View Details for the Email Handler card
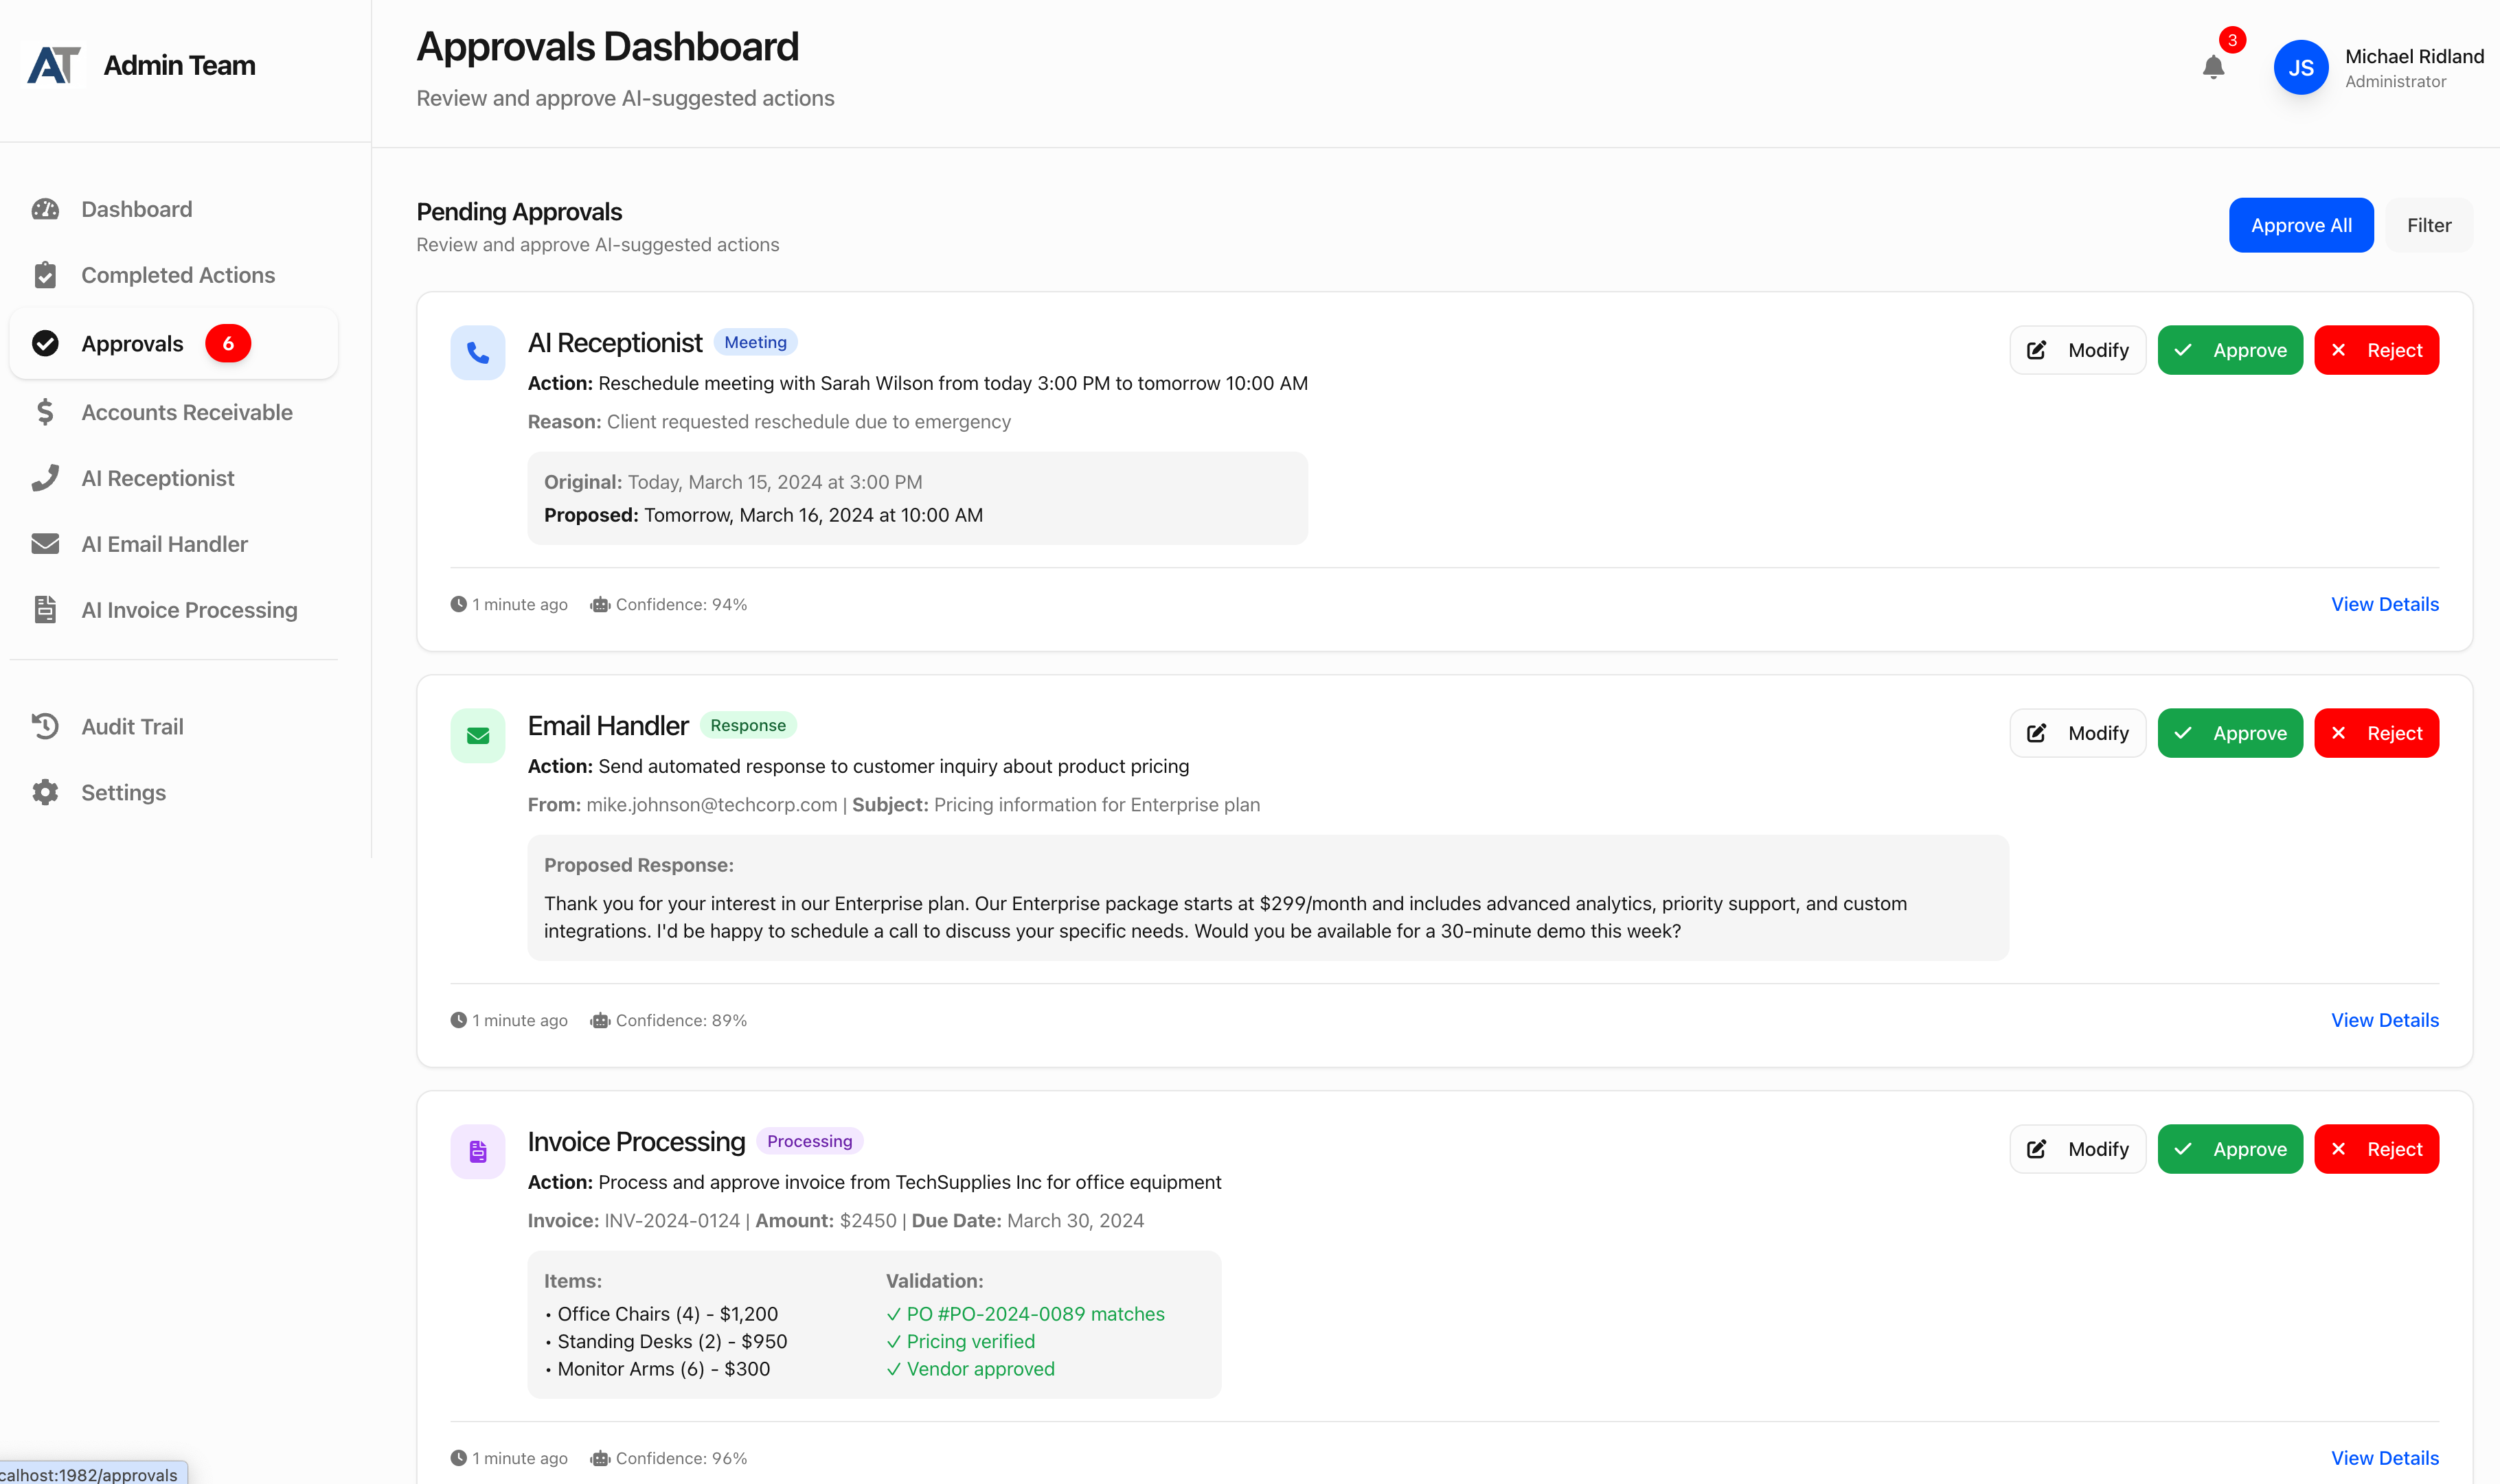 coord(2385,1020)
